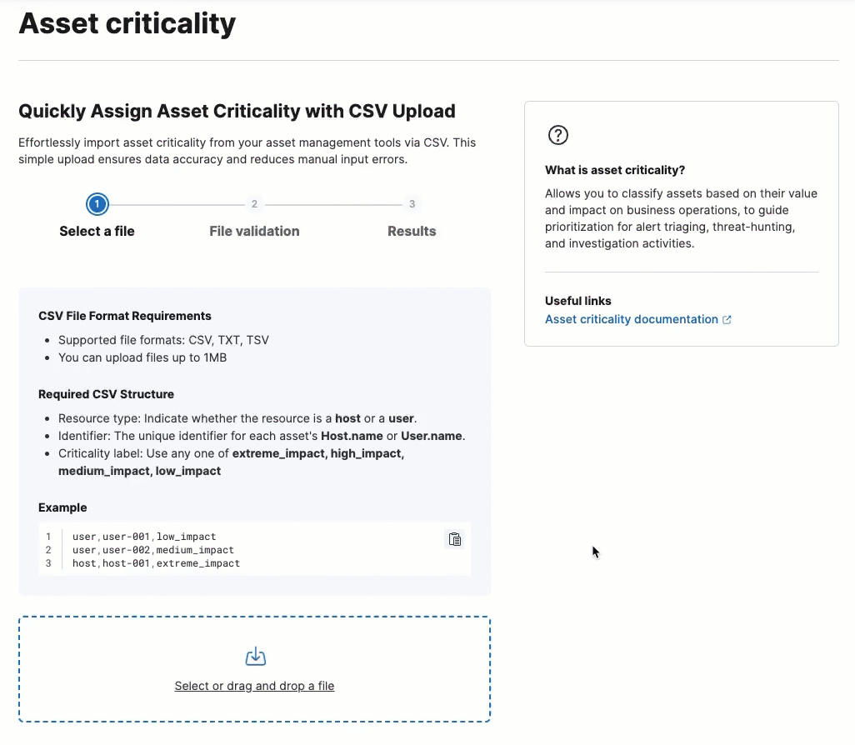855x745 pixels.
Task: Click the circled step 1 indicator
Action: 97,203
